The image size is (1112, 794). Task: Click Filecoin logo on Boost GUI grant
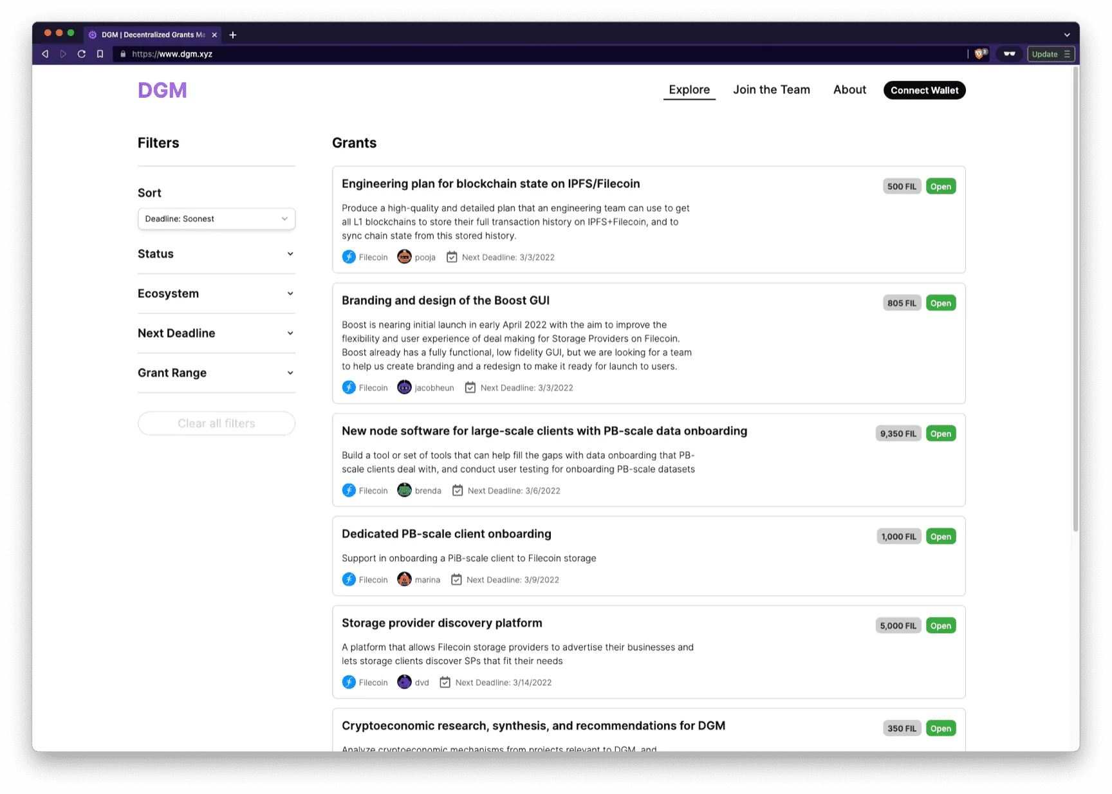point(349,387)
